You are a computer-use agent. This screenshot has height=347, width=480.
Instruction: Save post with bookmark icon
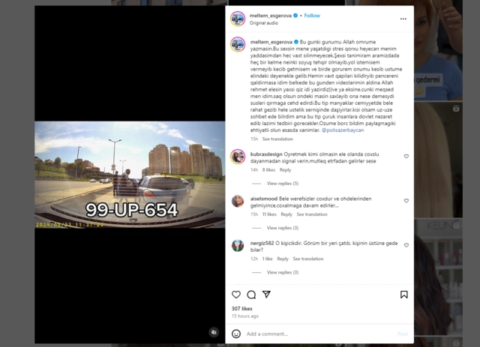(x=403, y=295)
